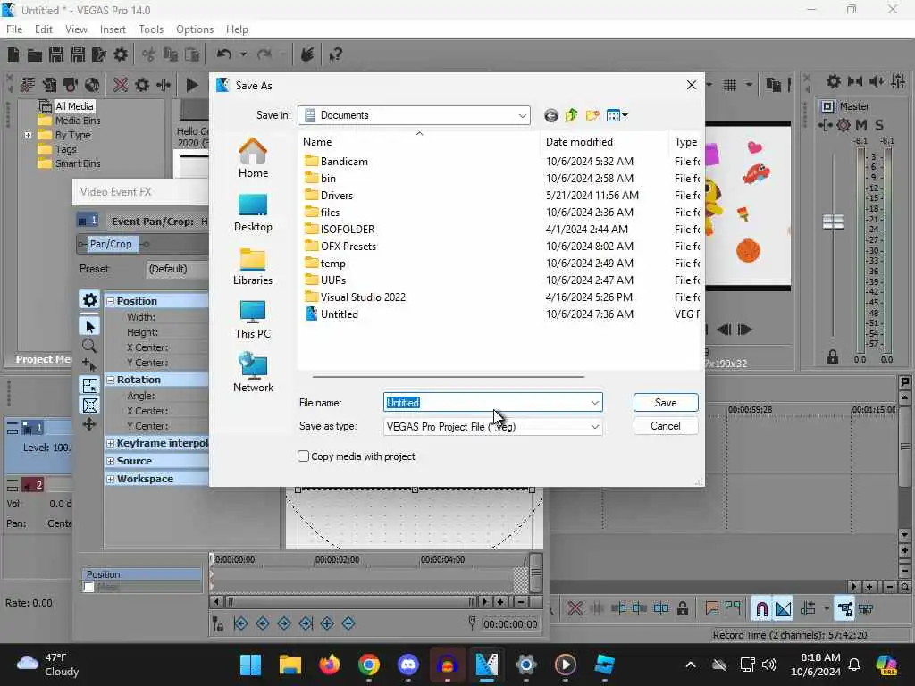Open the View Menu dropdown in Save As
Image resolution: width=915 pixels, height=686 pixels.
pyautogui.click(x=617, y=115)
